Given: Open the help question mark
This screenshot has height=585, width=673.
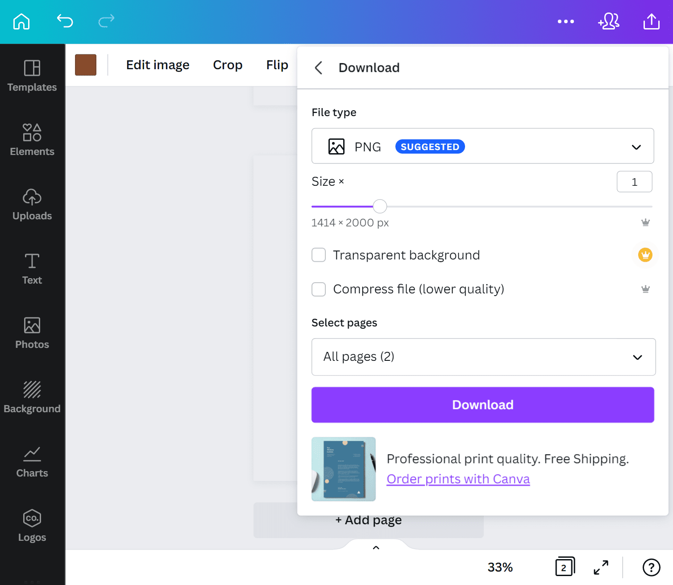Looking at the screenshot, I should pos(651,567).
